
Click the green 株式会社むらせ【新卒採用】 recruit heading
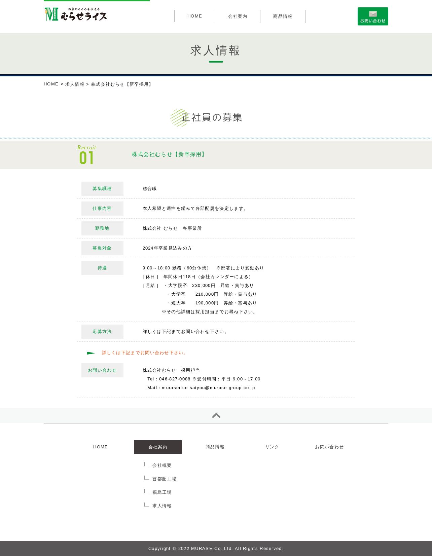coord(169,154)
